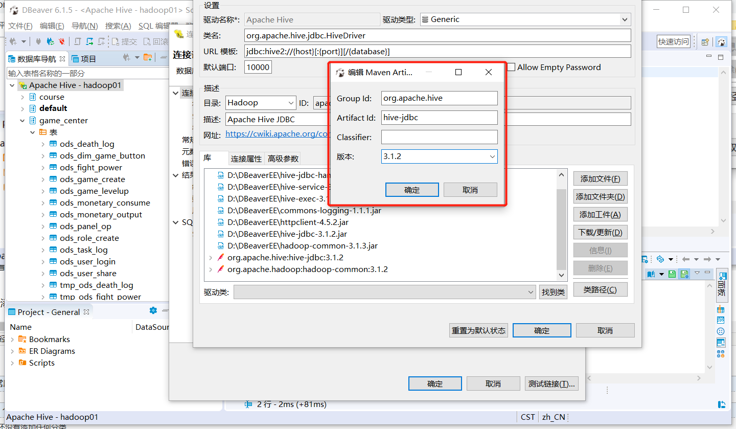This screenshot has height=429, width=736.
Task: Expand the course database node
Action: click(x=22, y=97)
